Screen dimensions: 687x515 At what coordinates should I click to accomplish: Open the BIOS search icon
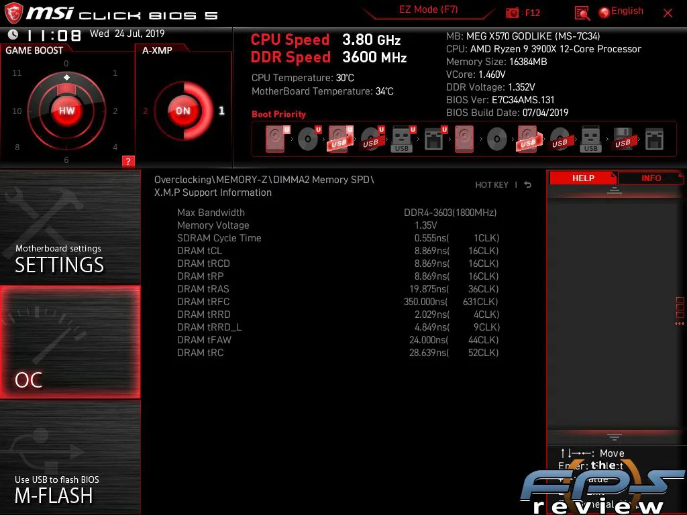click(x=582, y=13)
